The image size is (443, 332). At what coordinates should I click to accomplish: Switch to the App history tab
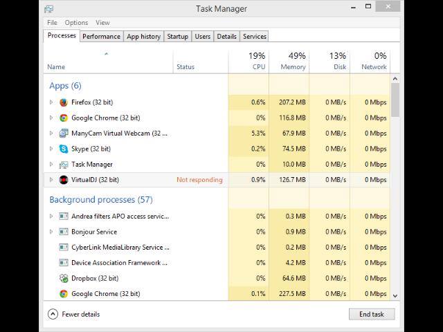click(143, 37)
